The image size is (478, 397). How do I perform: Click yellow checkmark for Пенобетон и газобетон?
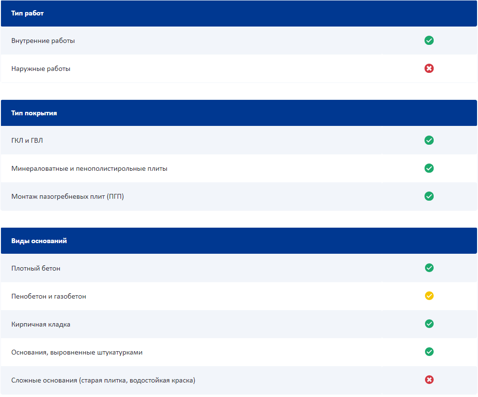[429, 296]
